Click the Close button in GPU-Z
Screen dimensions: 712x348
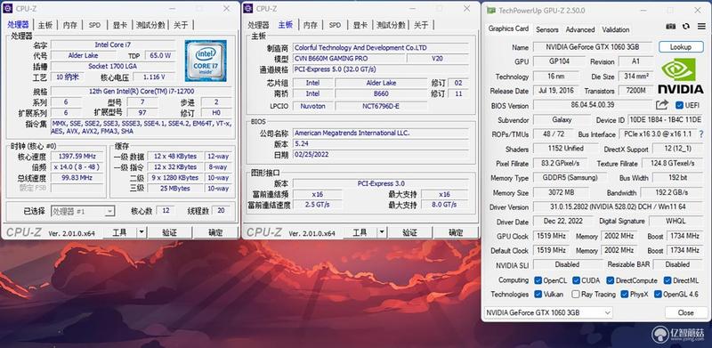685,312
